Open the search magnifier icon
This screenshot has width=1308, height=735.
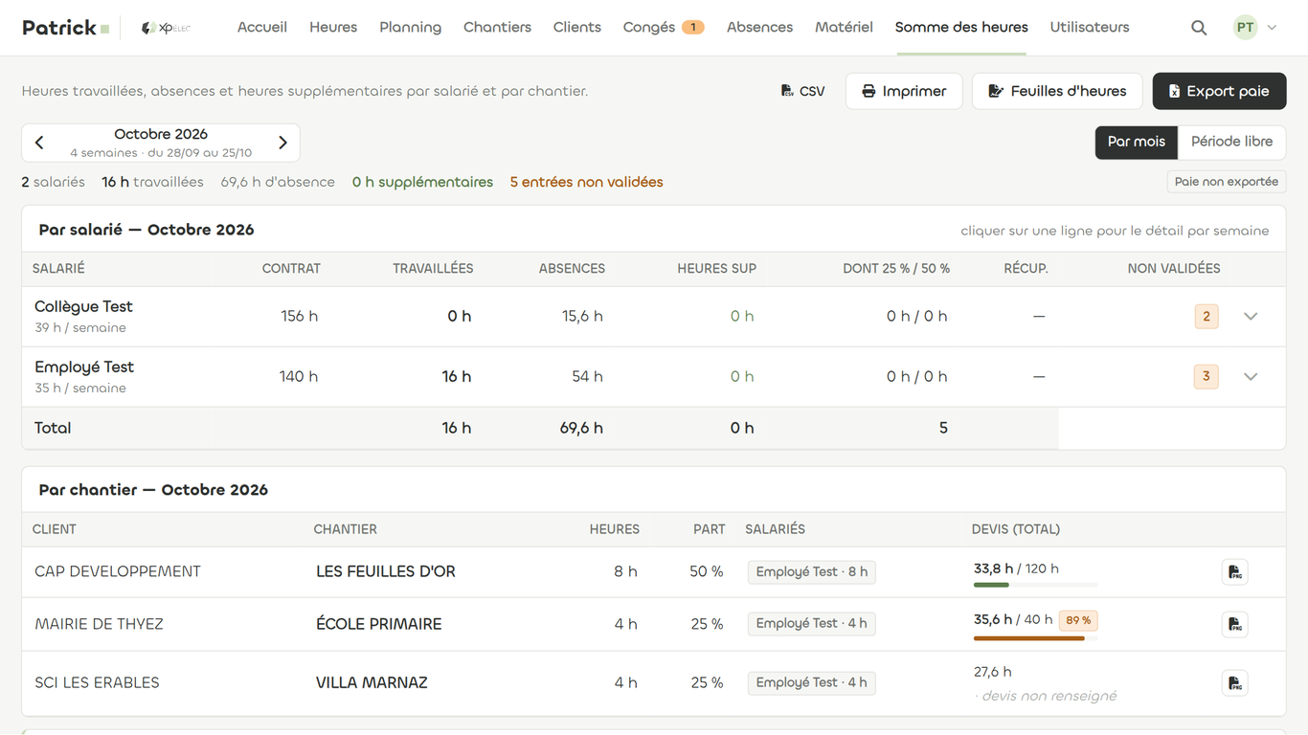[1199, 28]
